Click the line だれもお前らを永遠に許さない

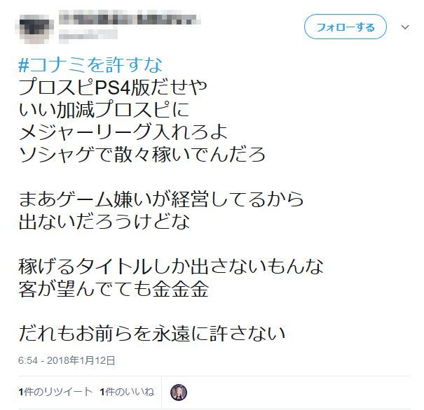click(152, 333)
